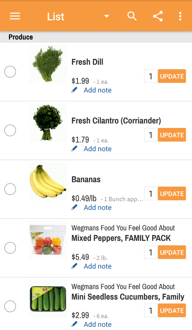Image resolution: width=192 pixels, height=330 pixels.
Task: Click pencil icon beside Fresh Dill note
Action: pos(74,90)
